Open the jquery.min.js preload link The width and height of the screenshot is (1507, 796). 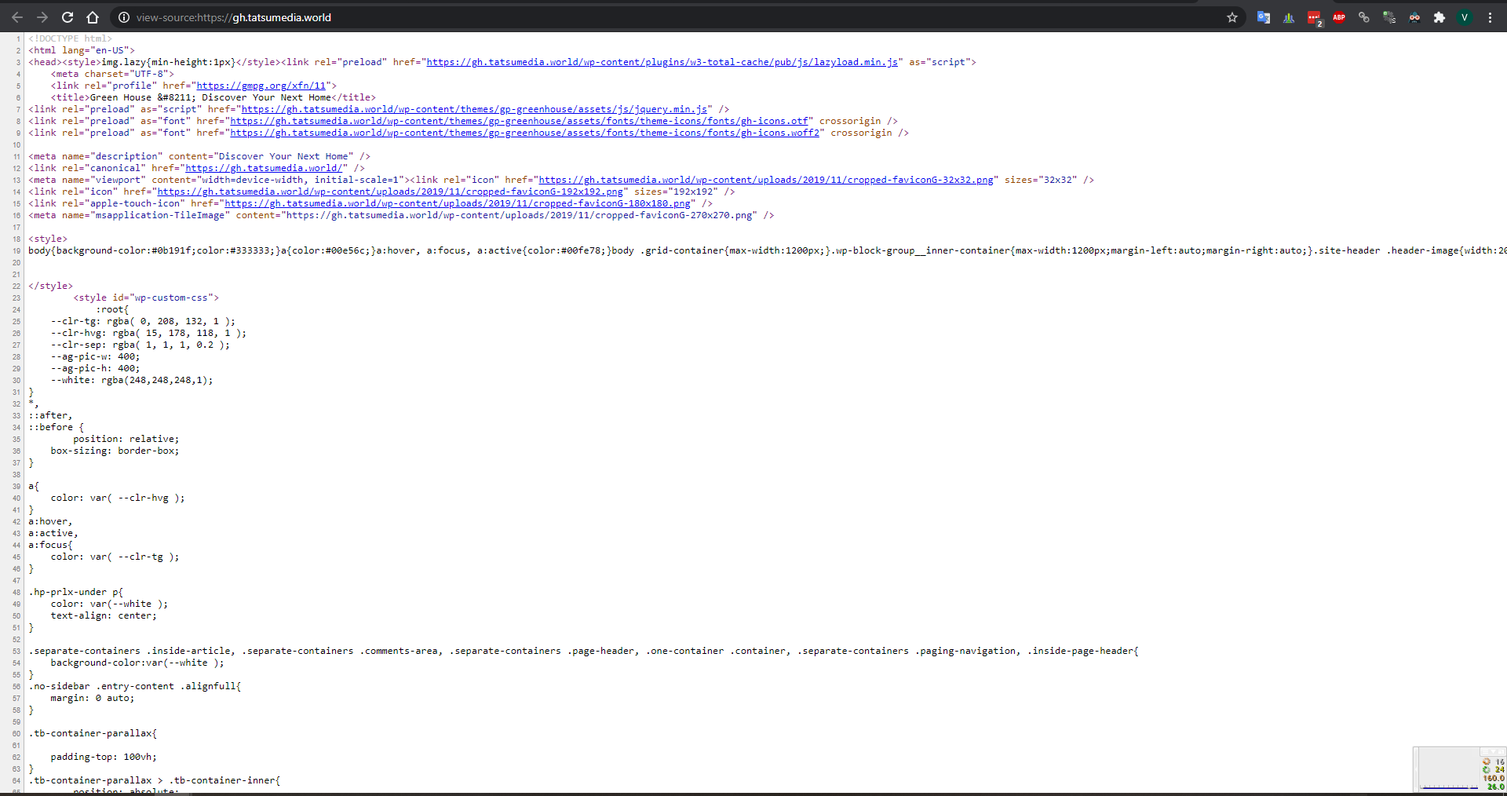[474, 109]
